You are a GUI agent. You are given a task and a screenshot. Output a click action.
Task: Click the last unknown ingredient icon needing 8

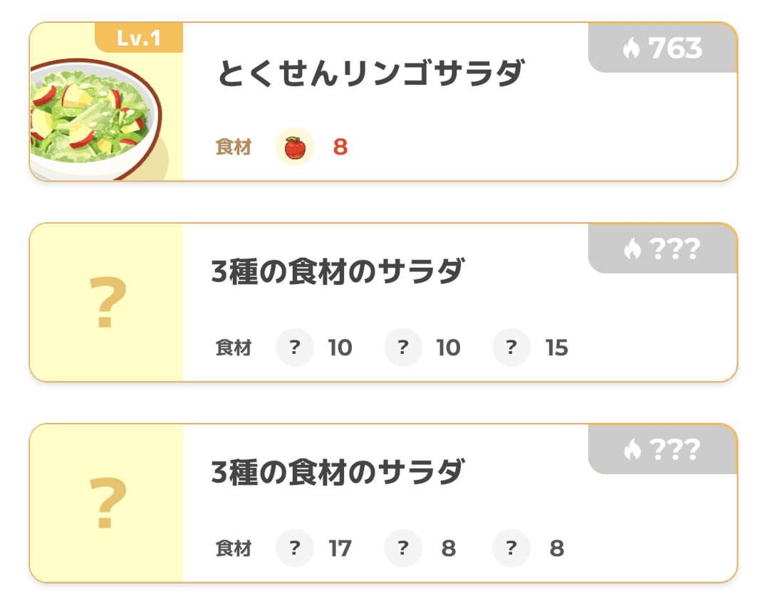[511, 548]
